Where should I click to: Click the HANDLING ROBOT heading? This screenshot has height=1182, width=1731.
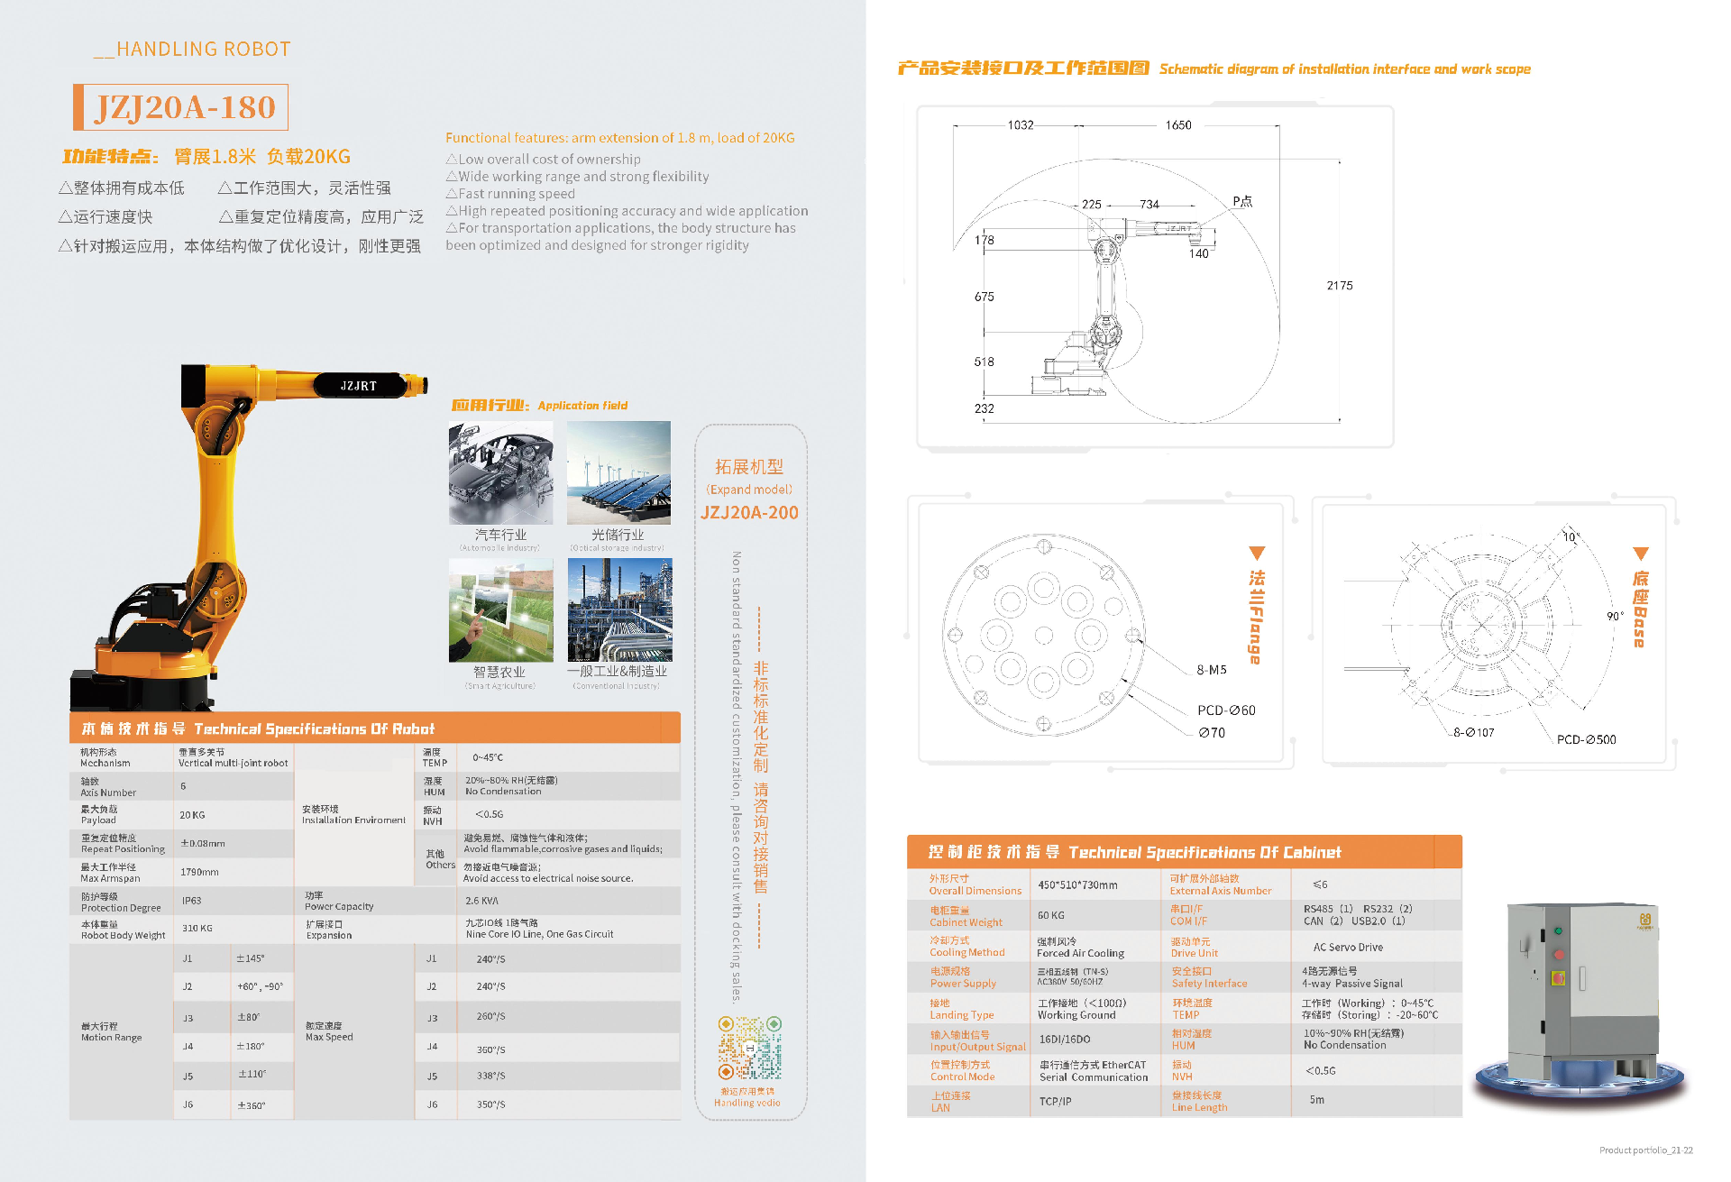tap(203, 50)
